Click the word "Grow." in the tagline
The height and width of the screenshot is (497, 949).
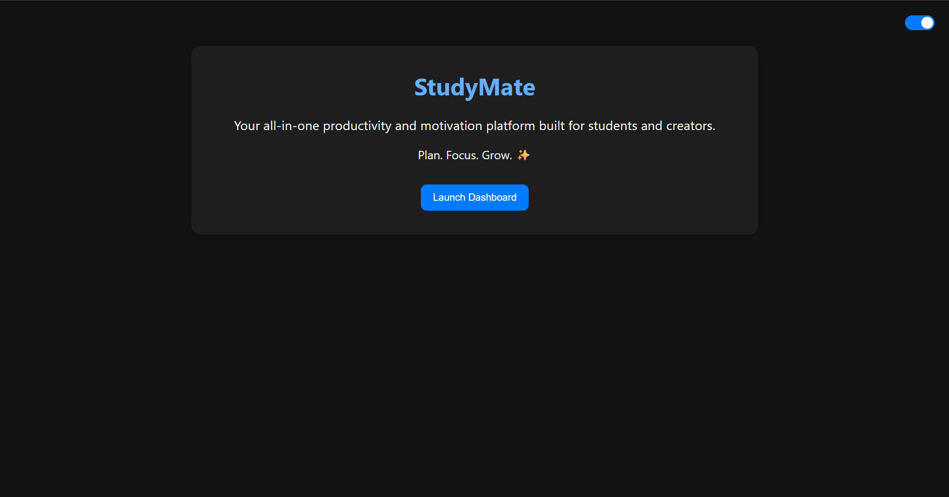(x=497, y=155)
